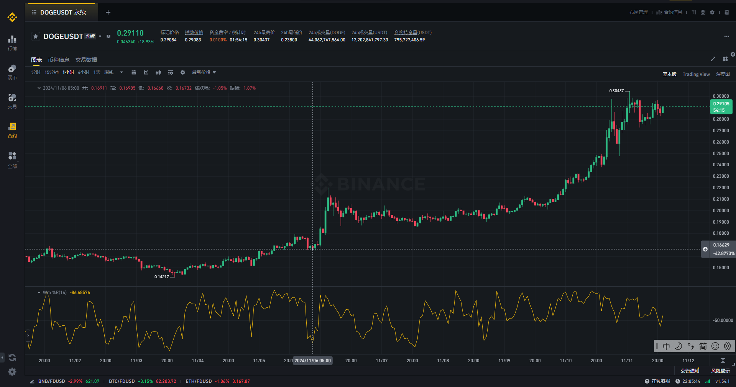The image size is (736, 387).
Task: Expand chart to fullscreen with arrows icon
Action: (x=713, y=59)
